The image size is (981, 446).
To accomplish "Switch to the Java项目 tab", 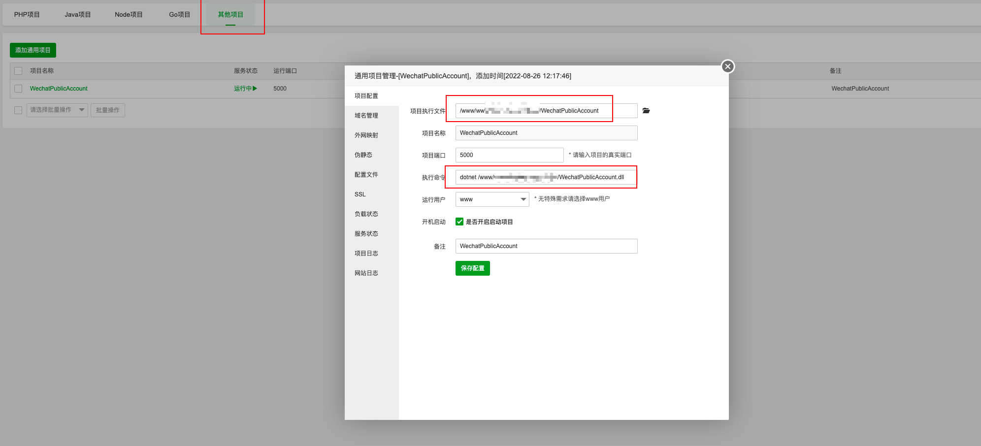I will click(78, 15).
